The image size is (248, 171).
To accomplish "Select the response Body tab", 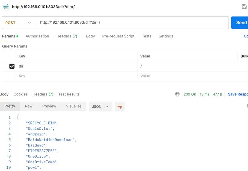I will tap(4, 94).
